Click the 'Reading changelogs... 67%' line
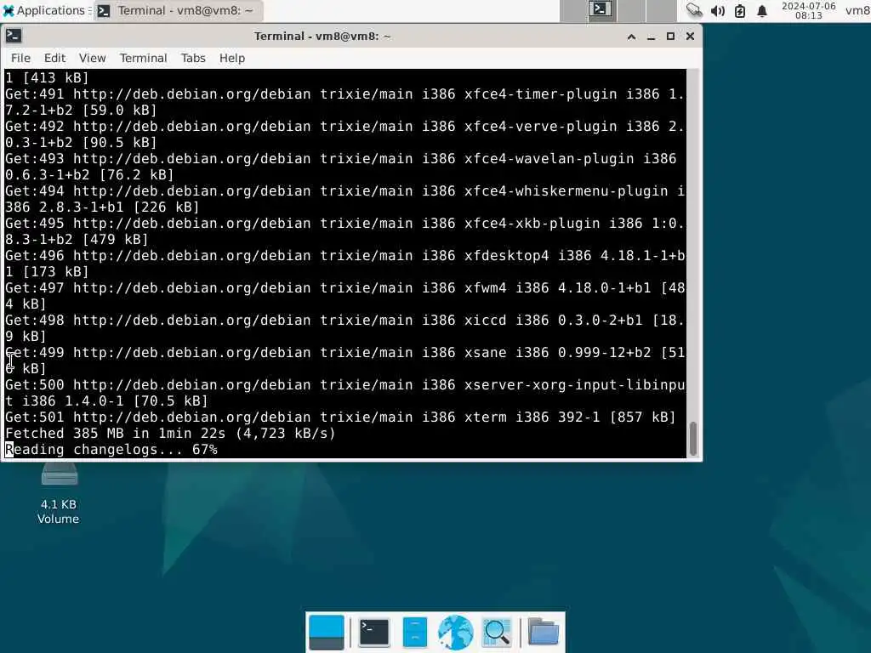 111,449
